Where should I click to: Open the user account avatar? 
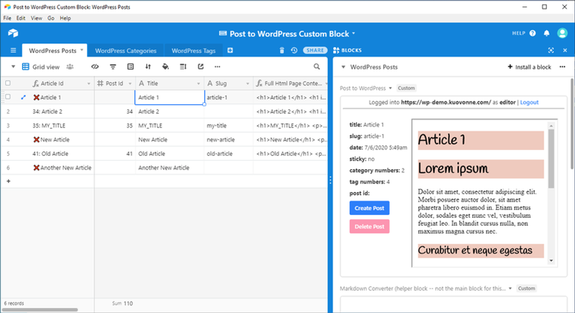(x=562, y=33)
